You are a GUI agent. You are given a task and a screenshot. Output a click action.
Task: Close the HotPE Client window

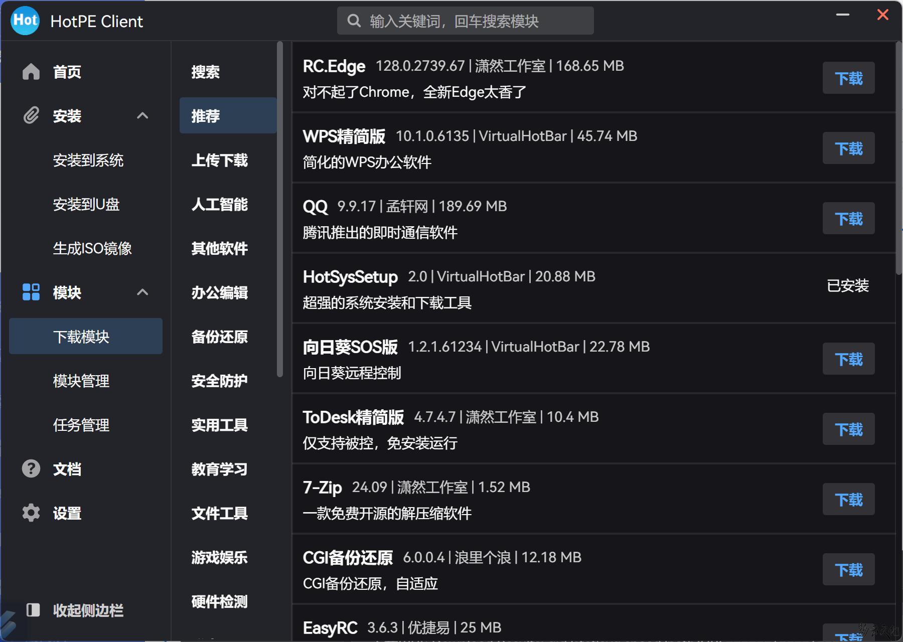(883, 15)
